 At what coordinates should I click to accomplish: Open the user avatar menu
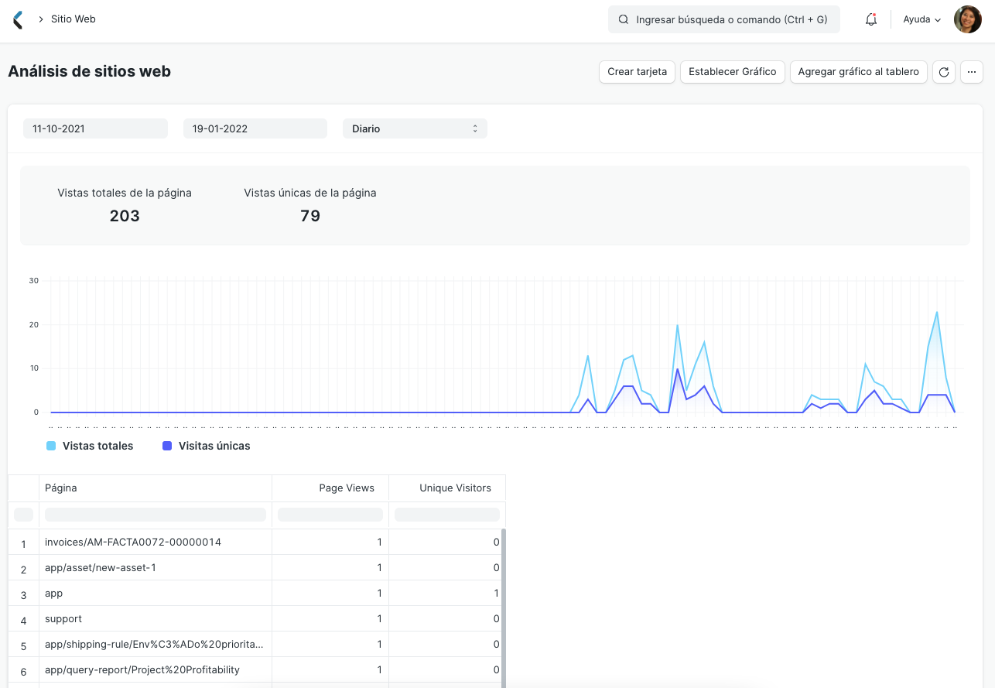pos(967,19)
